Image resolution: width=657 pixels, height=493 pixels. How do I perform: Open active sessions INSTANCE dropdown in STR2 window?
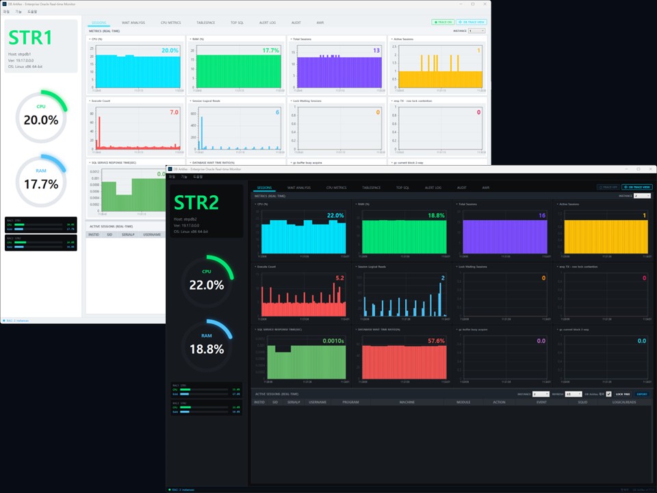541,394
